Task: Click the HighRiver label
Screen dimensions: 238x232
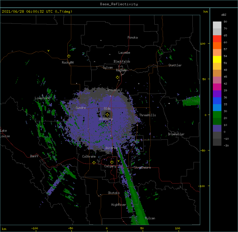Action: pos(119,205)
